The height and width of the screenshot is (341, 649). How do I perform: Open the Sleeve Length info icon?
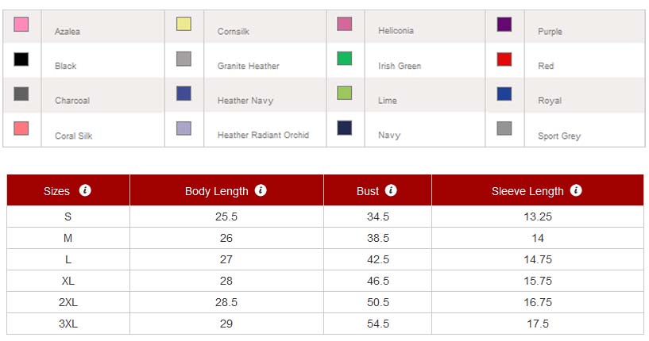click(x=576, y=190)
